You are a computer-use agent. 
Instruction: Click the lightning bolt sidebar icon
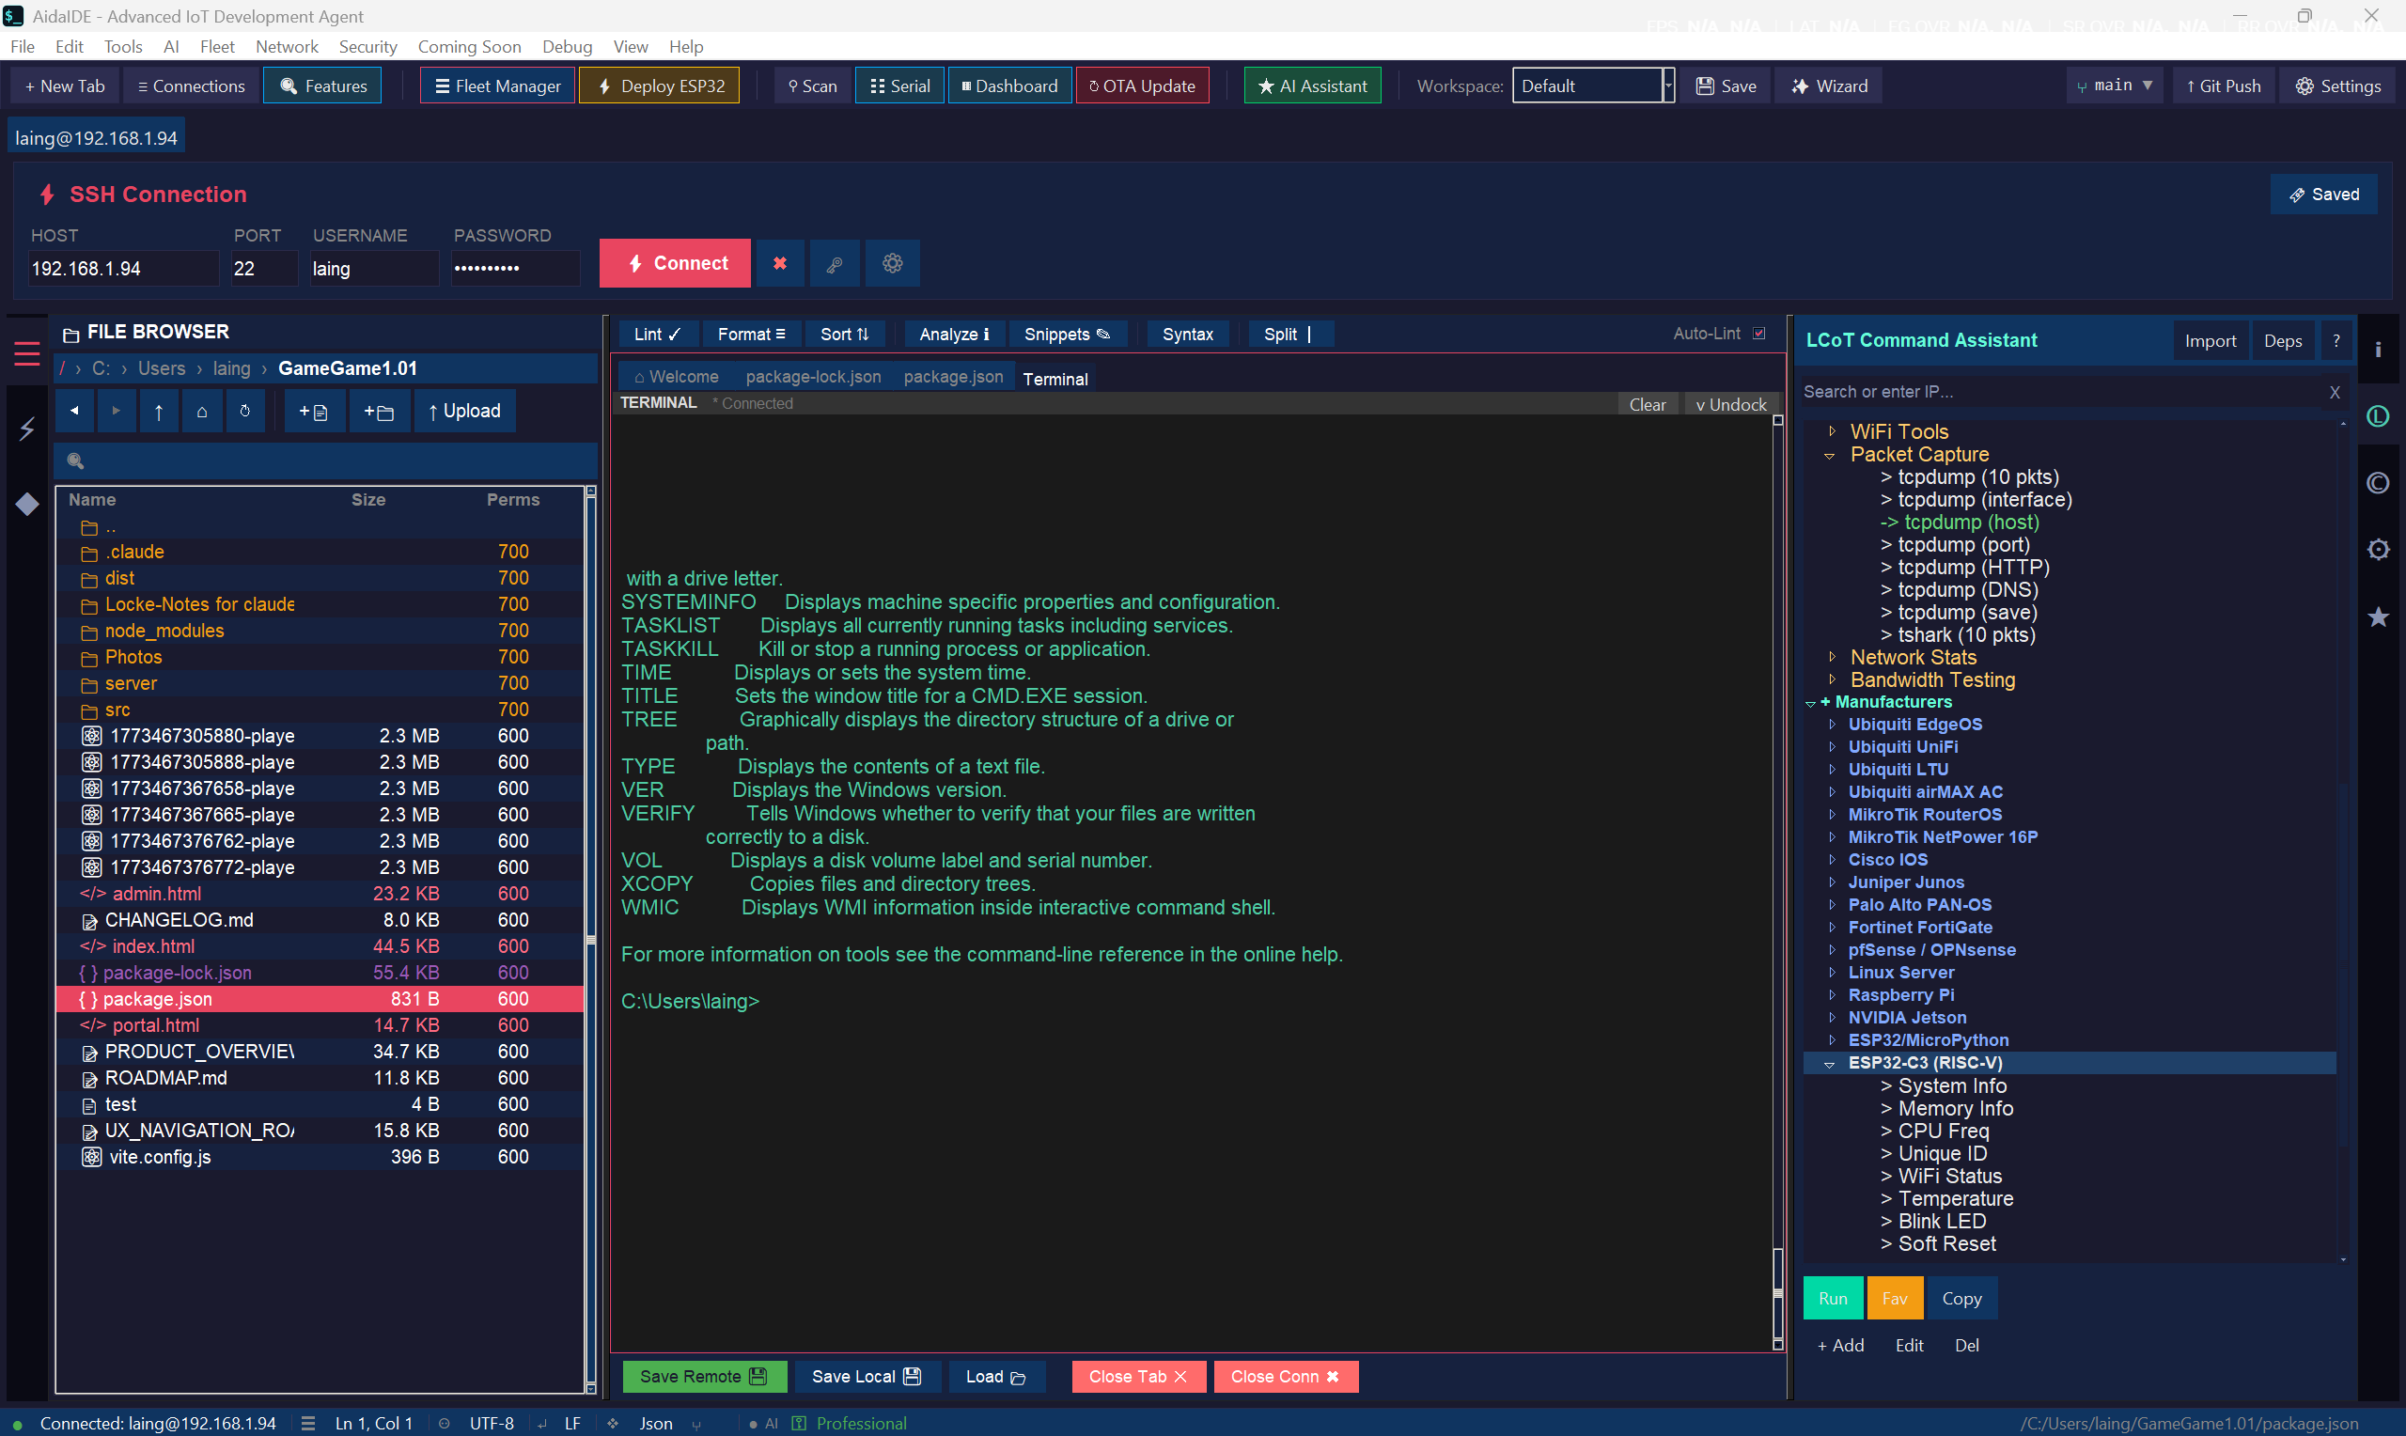tap(27, 429)
